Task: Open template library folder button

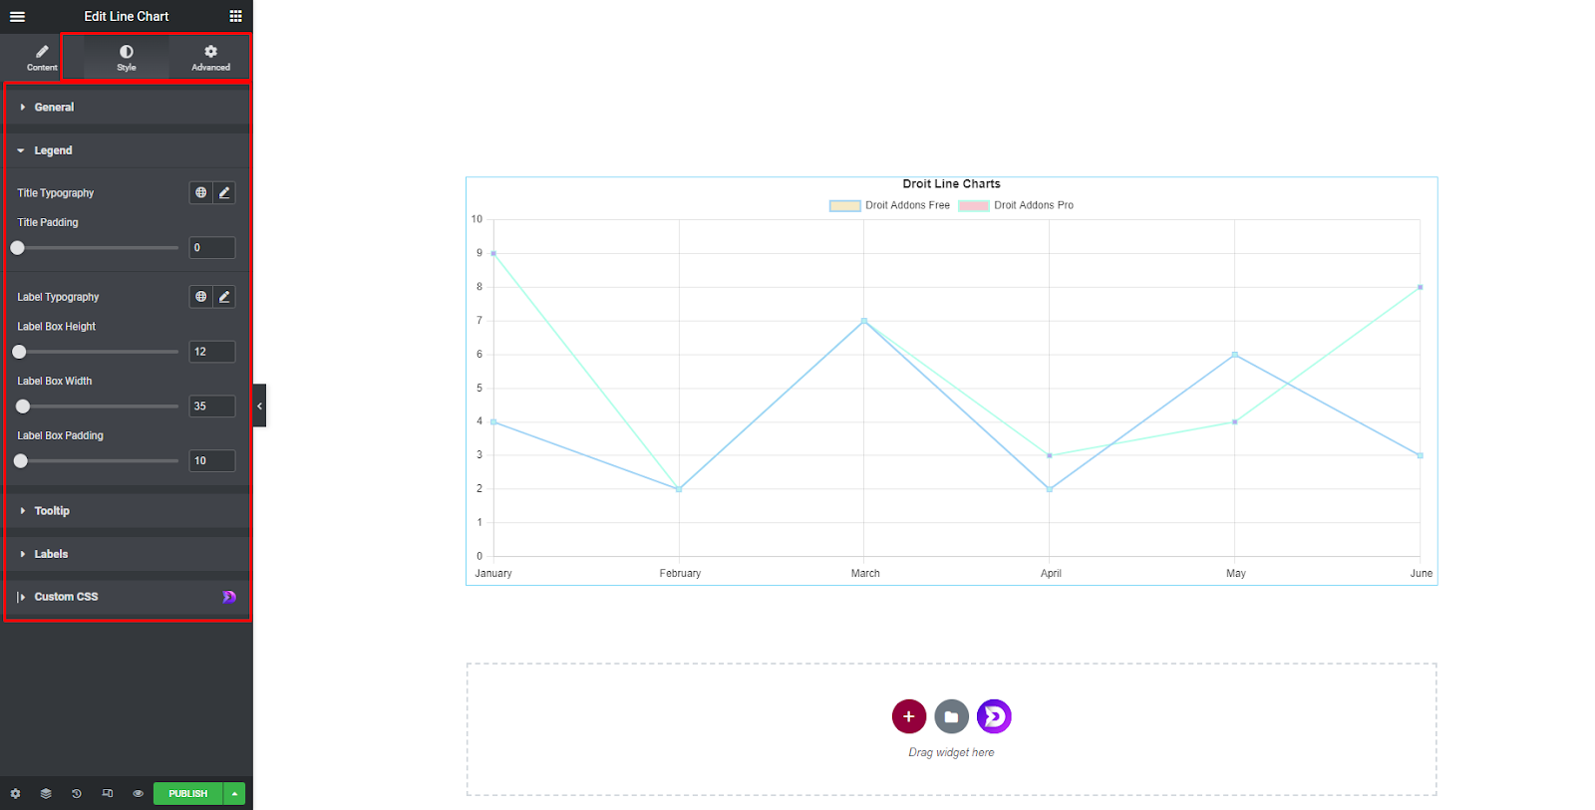Action: [952, 716]
